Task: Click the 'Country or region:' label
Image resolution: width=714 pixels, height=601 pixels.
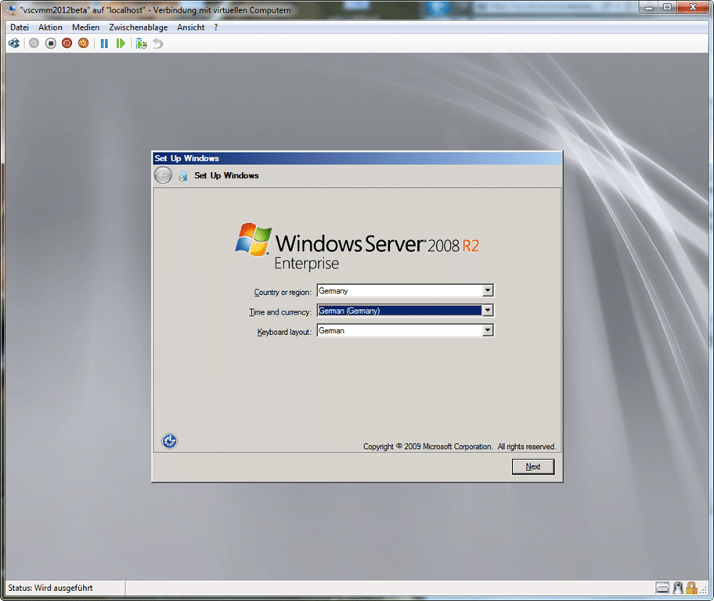Action: pos(283,292)
